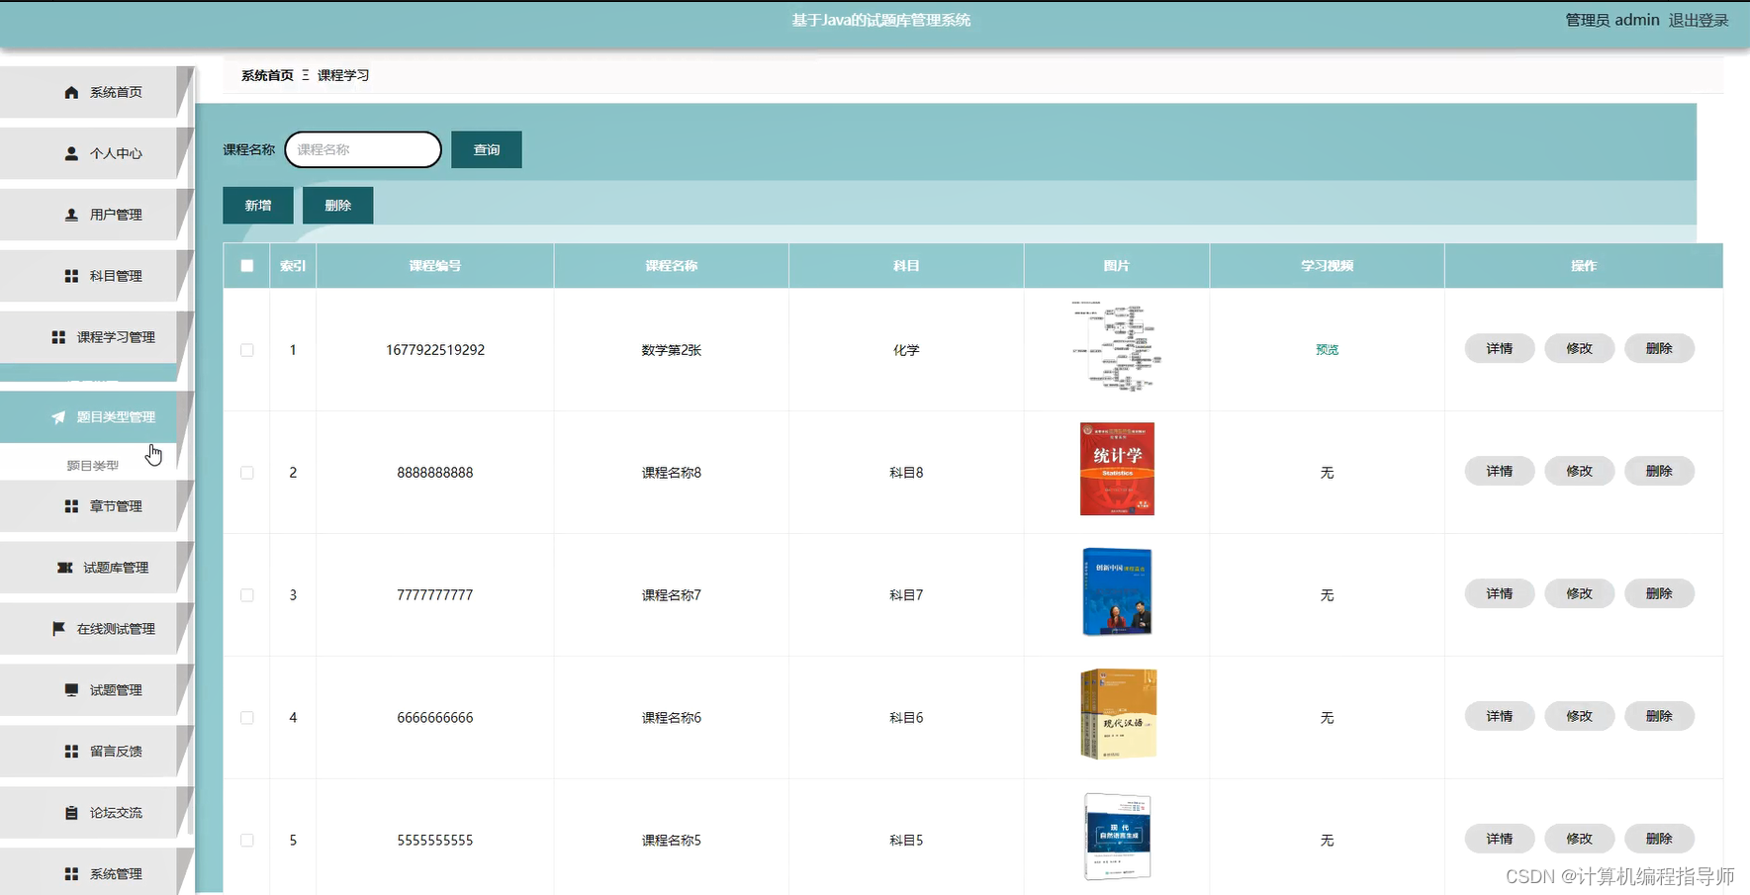Click the 查询 search button

click(487, 149)
